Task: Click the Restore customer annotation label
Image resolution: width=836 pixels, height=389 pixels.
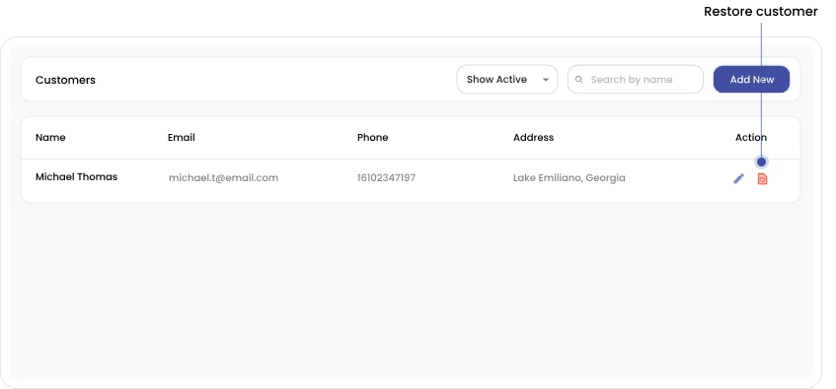Action: point(761,11)
